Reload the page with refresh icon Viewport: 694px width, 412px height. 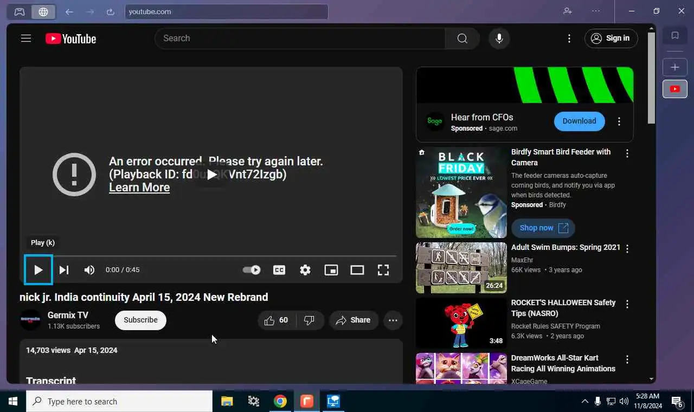click(x=111, y=11)
